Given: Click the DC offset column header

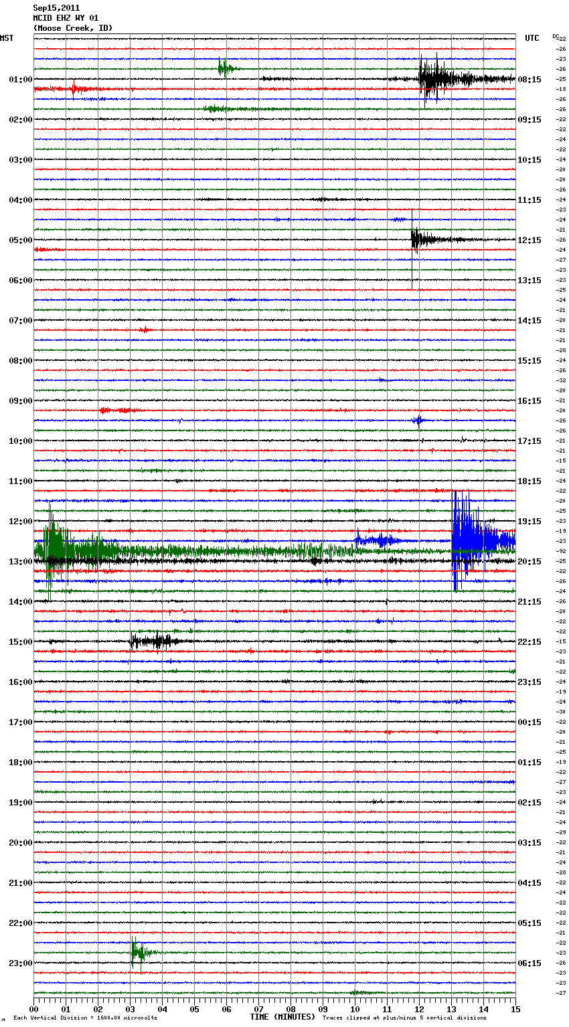Looking at the screenshot, I should click(555, 36).
